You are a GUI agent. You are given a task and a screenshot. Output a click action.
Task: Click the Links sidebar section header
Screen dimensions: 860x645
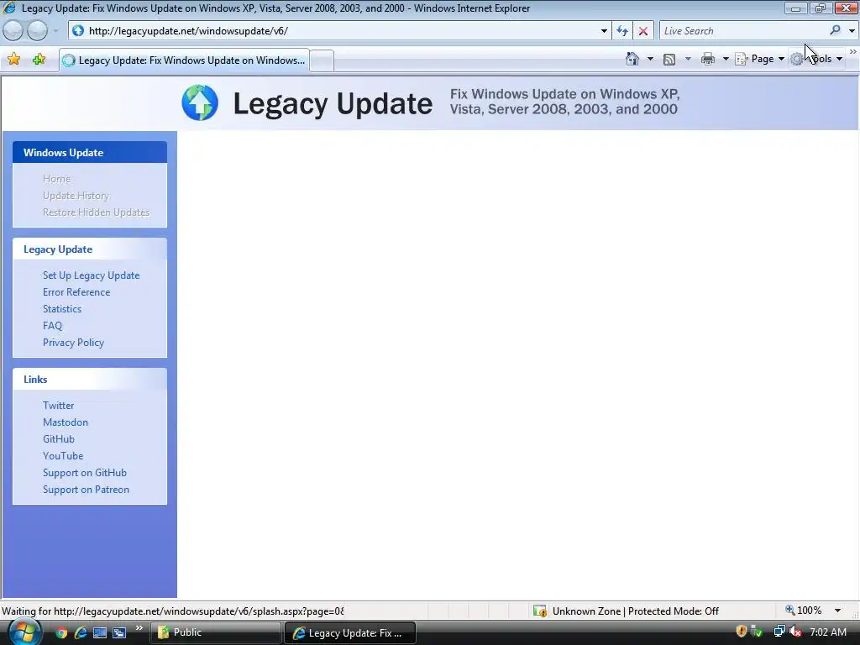click(x=90, y=379)
